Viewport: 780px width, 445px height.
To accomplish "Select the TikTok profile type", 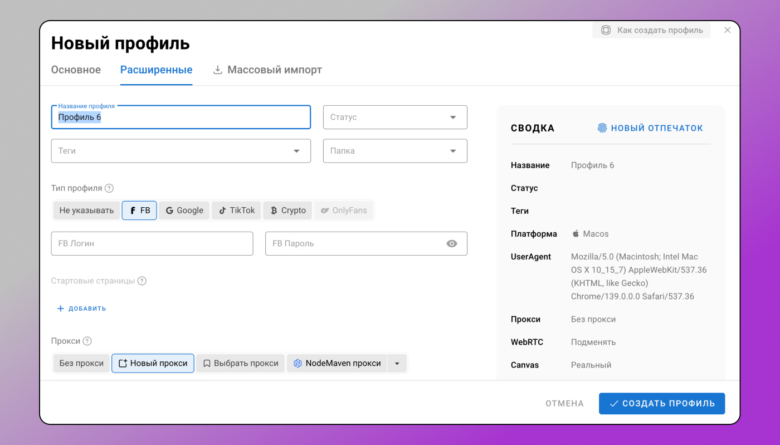I will pyautogui.click(x=237, y=211).
